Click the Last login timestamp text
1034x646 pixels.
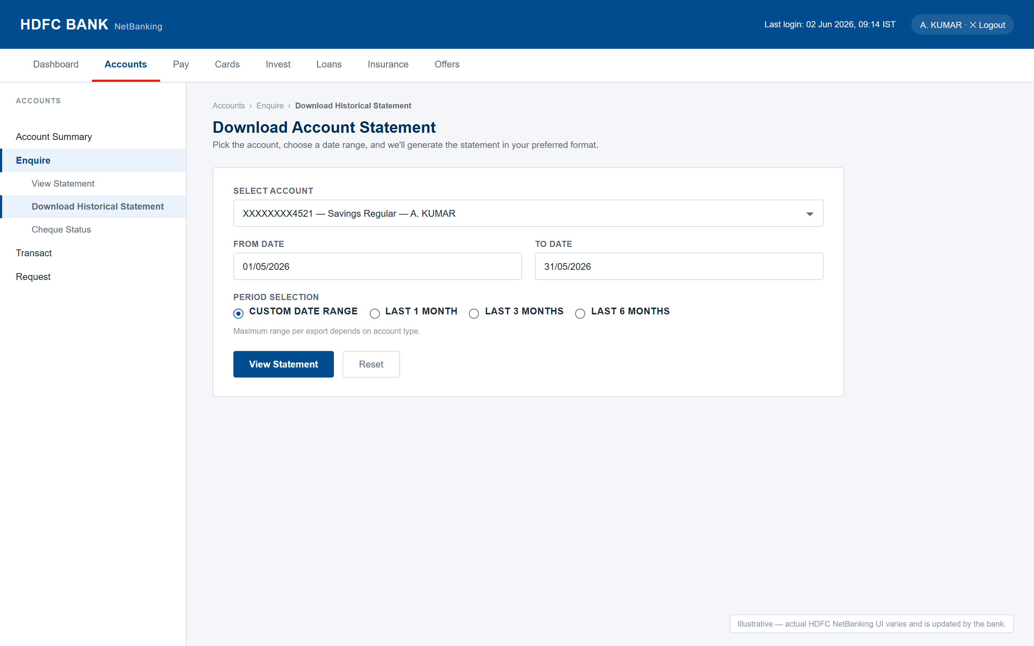pyautogui.click(x=830, y=24)
